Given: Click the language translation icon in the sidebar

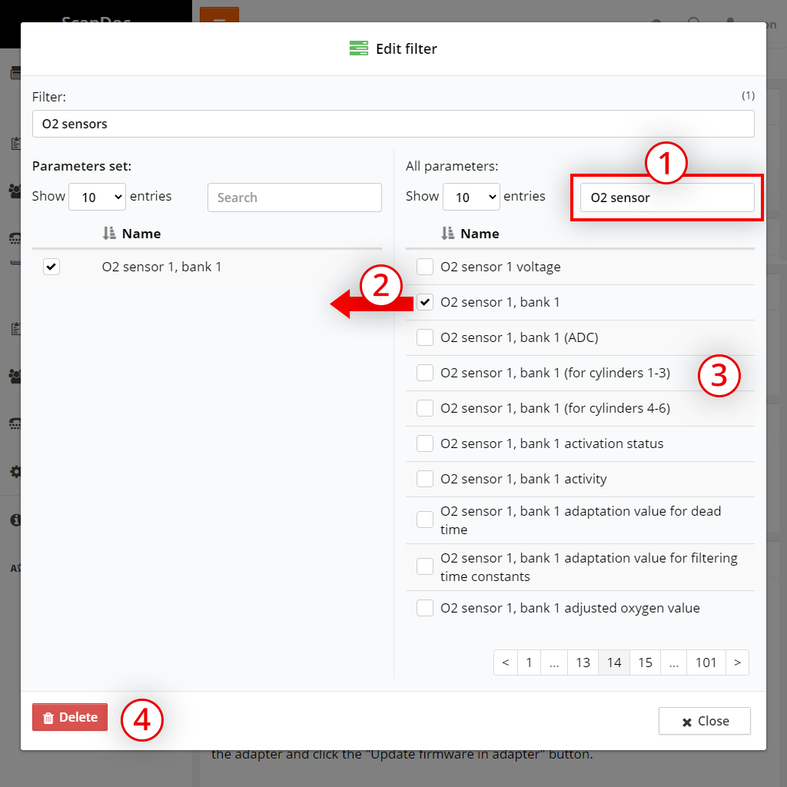Looking at the screenshot, I should point(15,568).
